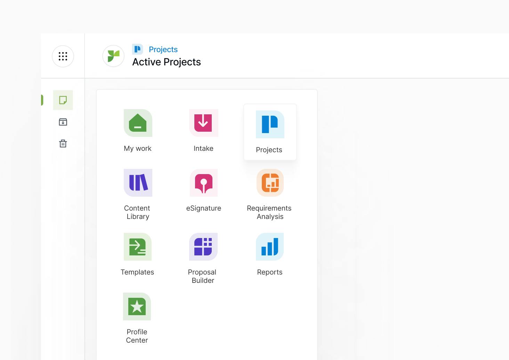
Task: Click the Intake label text
Action: click(x=203, y=148)
